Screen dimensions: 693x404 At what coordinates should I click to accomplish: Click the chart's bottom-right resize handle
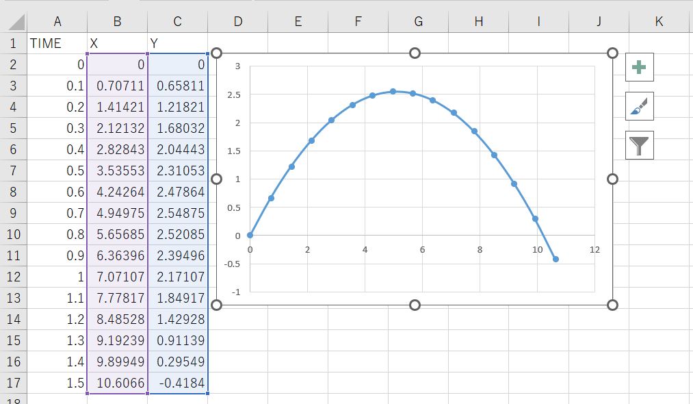612,305
